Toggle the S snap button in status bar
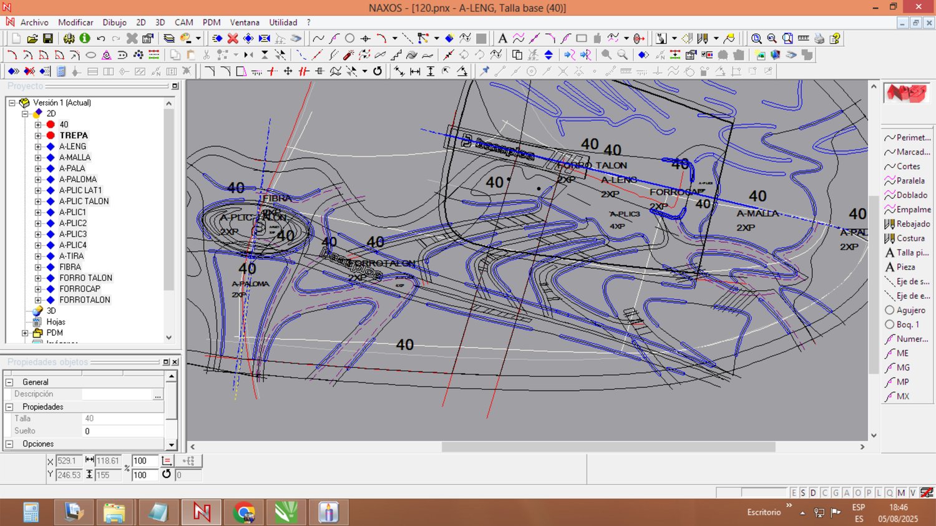The height and width of the screenshot is (526, 936). [803, 493]
